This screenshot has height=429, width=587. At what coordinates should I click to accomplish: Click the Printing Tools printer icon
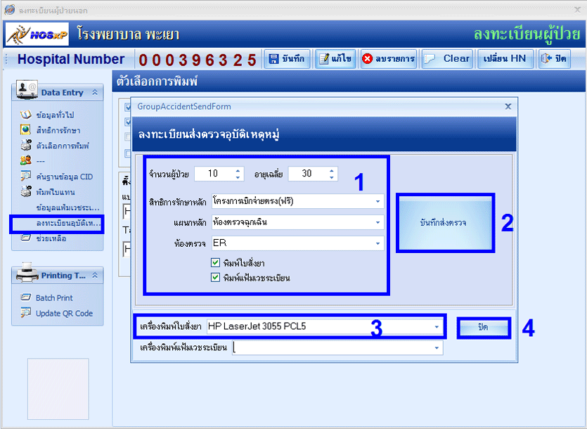click(27, 273)
